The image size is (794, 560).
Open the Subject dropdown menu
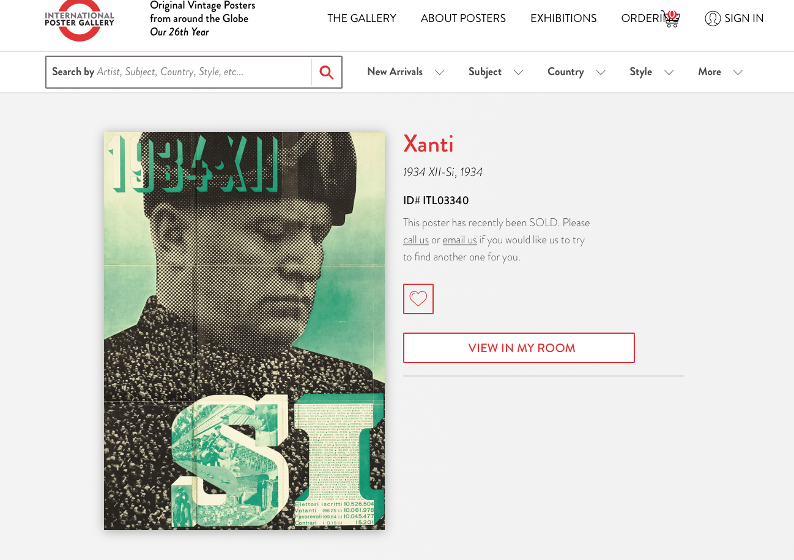point(496,72)
